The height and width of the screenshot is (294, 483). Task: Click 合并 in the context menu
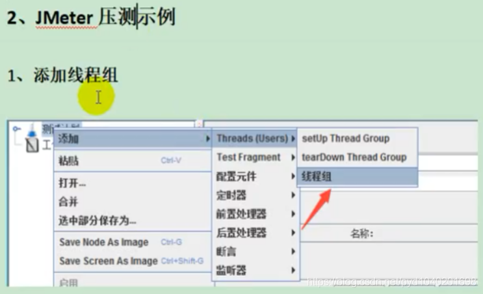pos(133,202)
